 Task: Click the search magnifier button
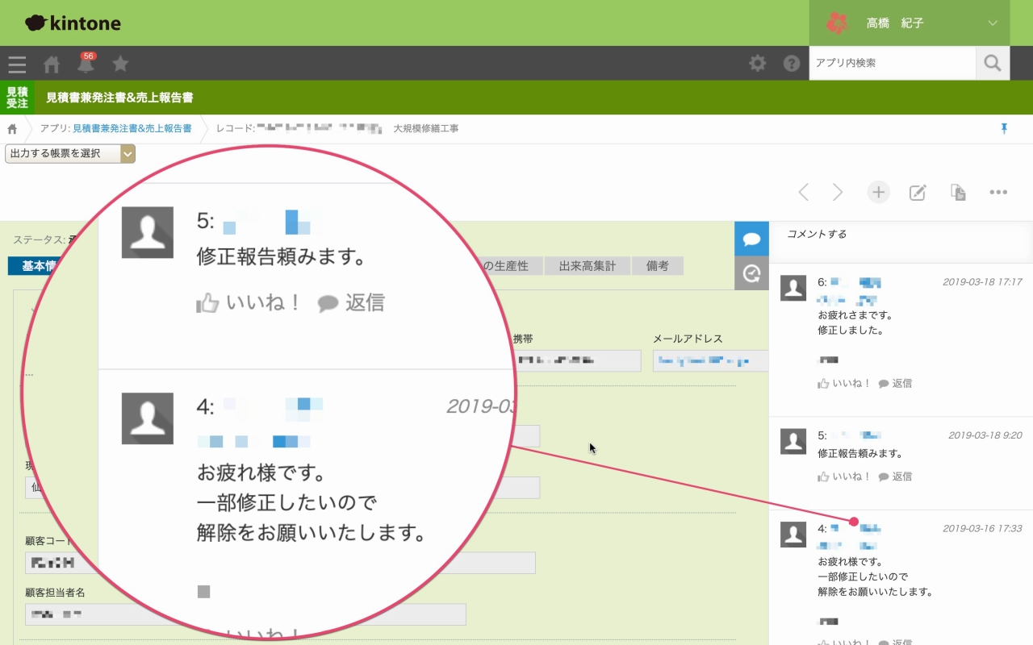(993, 63)
